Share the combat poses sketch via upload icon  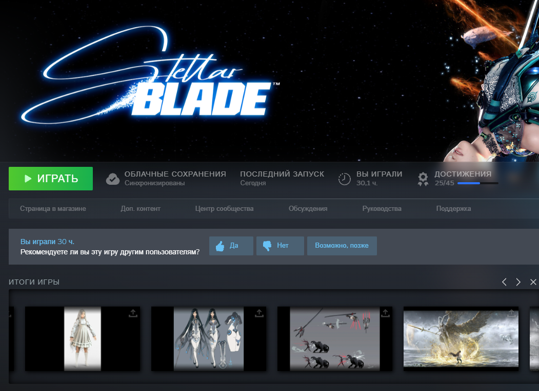click(385, 313)
